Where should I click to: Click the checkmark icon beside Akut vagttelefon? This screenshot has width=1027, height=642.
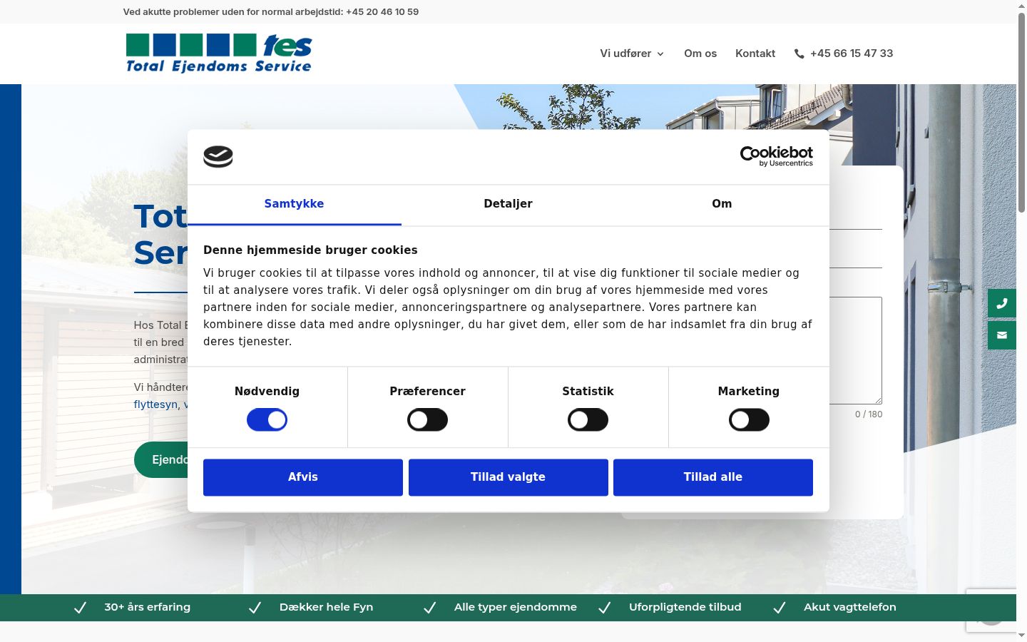coord(780,608)
